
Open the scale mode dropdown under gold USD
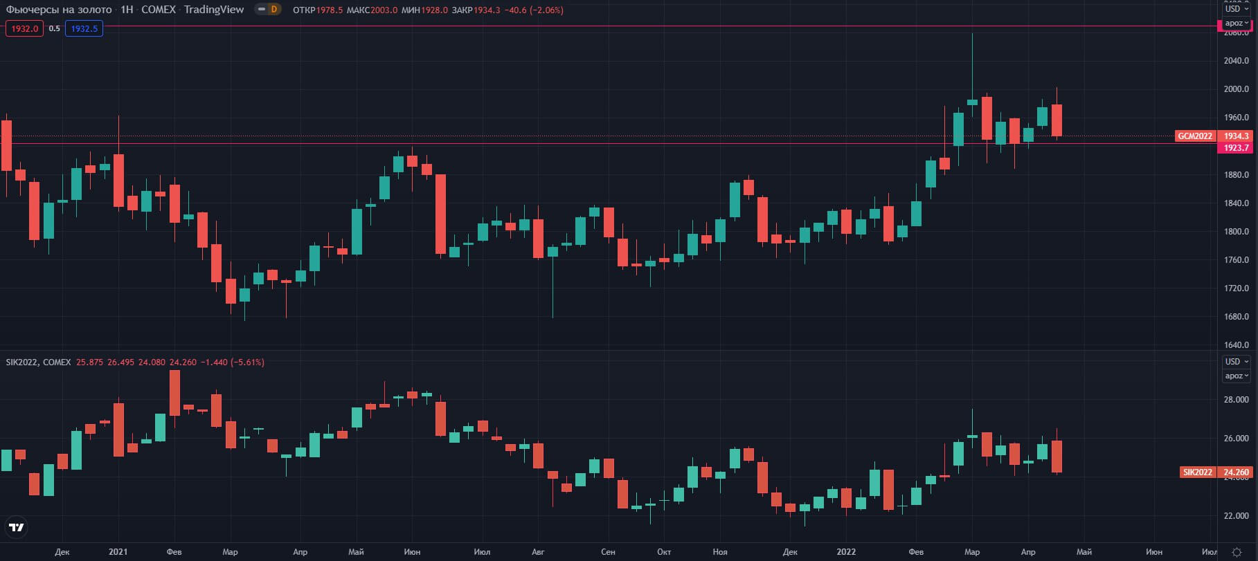(1237, 23)
